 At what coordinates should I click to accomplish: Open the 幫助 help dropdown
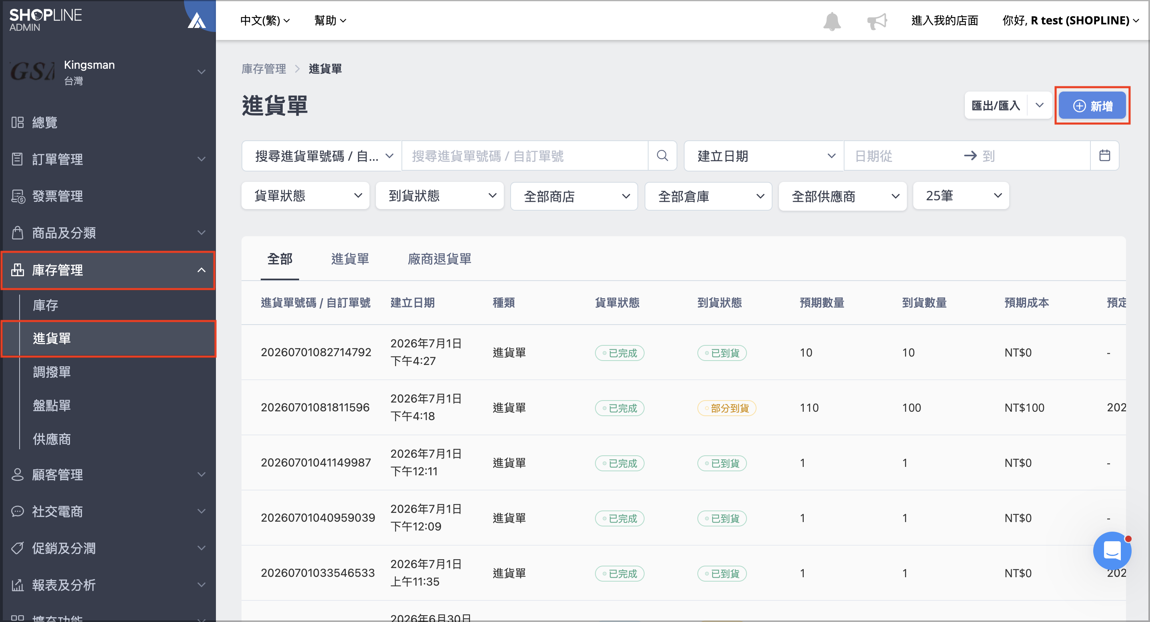pyautogui.click(x=330, y=20)
